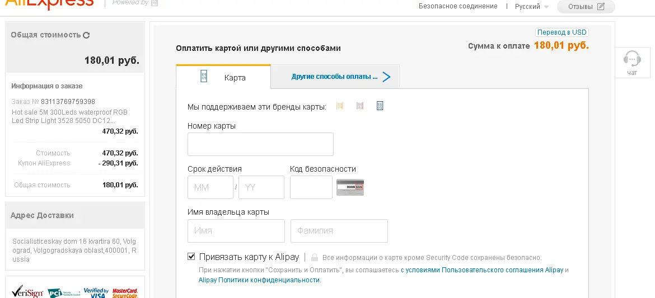The image size is (655, 298).
Task: Click the delivery address text
Action: pyautogui.click(x=74, y=250)
